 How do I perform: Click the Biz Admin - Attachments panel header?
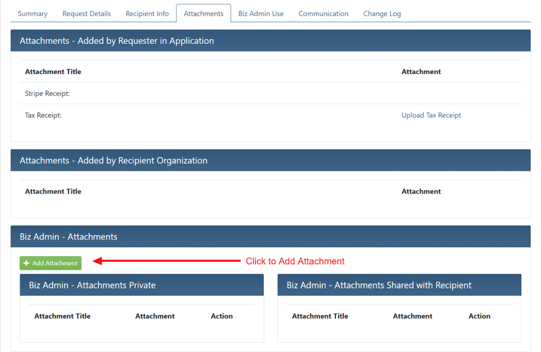(69, 237)
